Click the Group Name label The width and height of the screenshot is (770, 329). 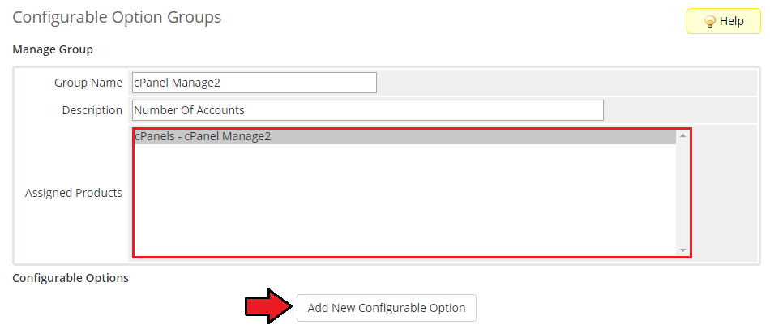(x=88, y=83)
